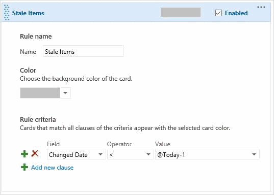Remove the clause with the red X

click(35, 153)
